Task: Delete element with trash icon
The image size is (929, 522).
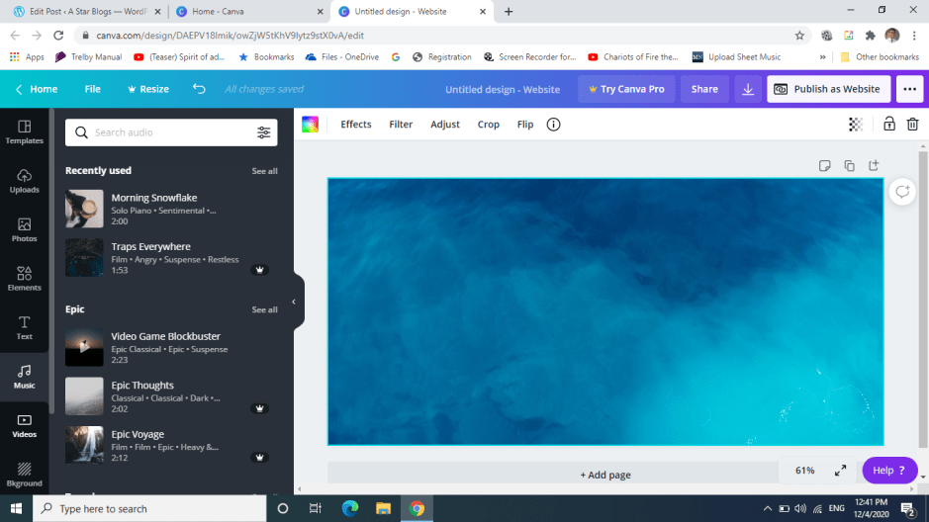Action: (912, 125)
